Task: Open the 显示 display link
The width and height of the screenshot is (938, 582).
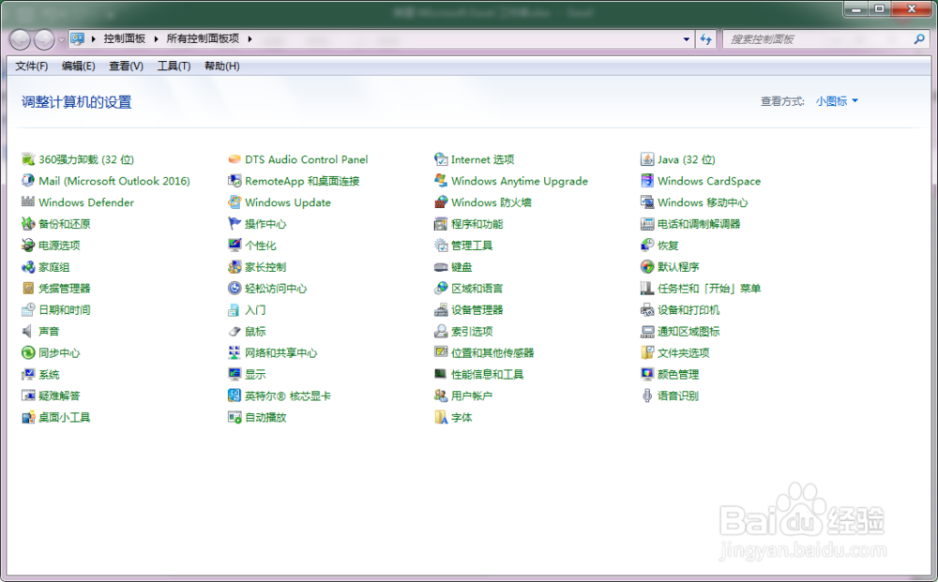Action: click(x=255, y=375)
